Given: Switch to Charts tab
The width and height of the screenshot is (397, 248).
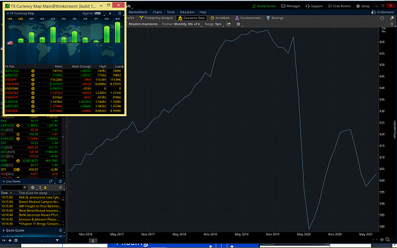Looking at the screenshot, I should [x=158, y=12].
